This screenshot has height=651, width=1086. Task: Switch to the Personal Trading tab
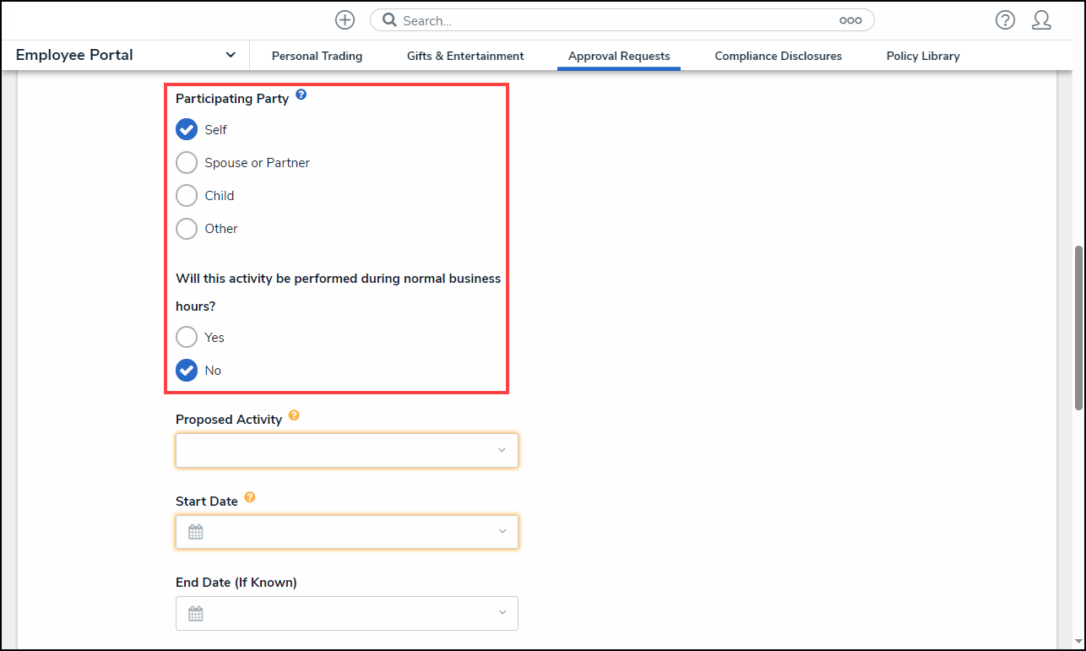pyautogui.click(x=317, y=56)
